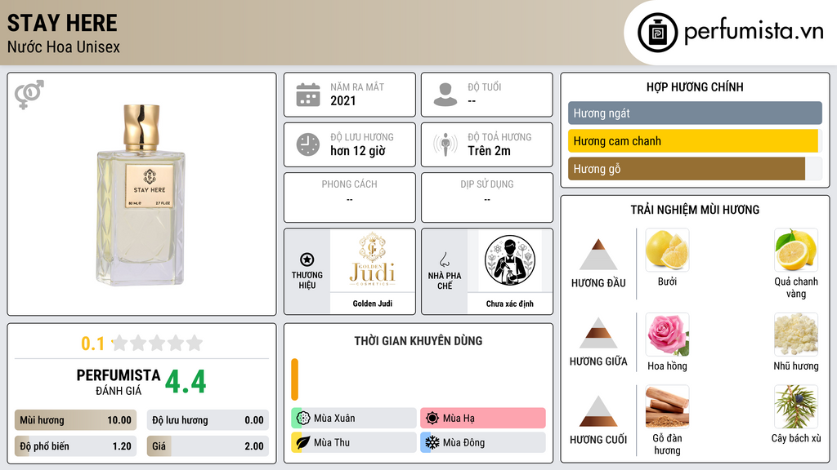
Task: Open the Gỗ đàn hương sandalwood image
Action: (x=667, y=406)
